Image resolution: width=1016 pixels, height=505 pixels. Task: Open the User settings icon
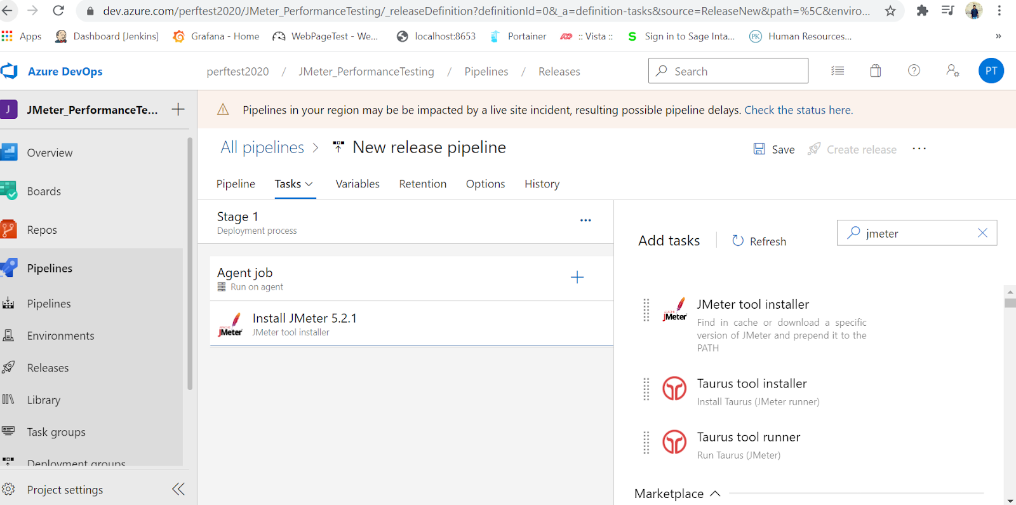[952, 71]
